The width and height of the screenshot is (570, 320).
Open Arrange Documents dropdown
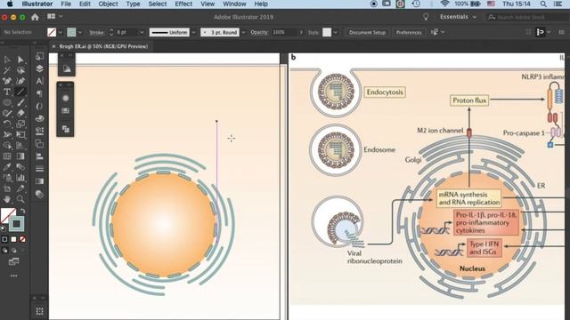pyautogui.click(x=55, y=17)
